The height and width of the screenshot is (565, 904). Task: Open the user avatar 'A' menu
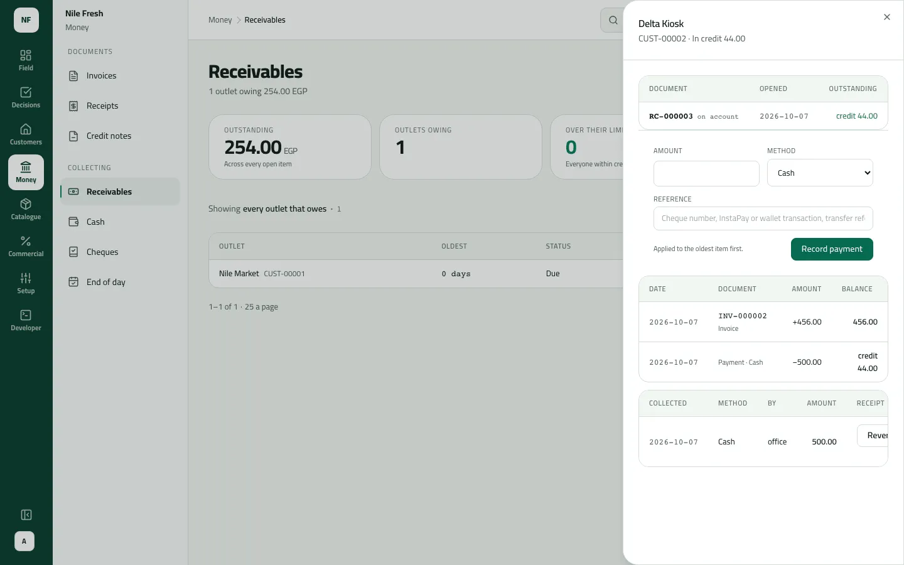pyautogui.click(x=24, y=541)
